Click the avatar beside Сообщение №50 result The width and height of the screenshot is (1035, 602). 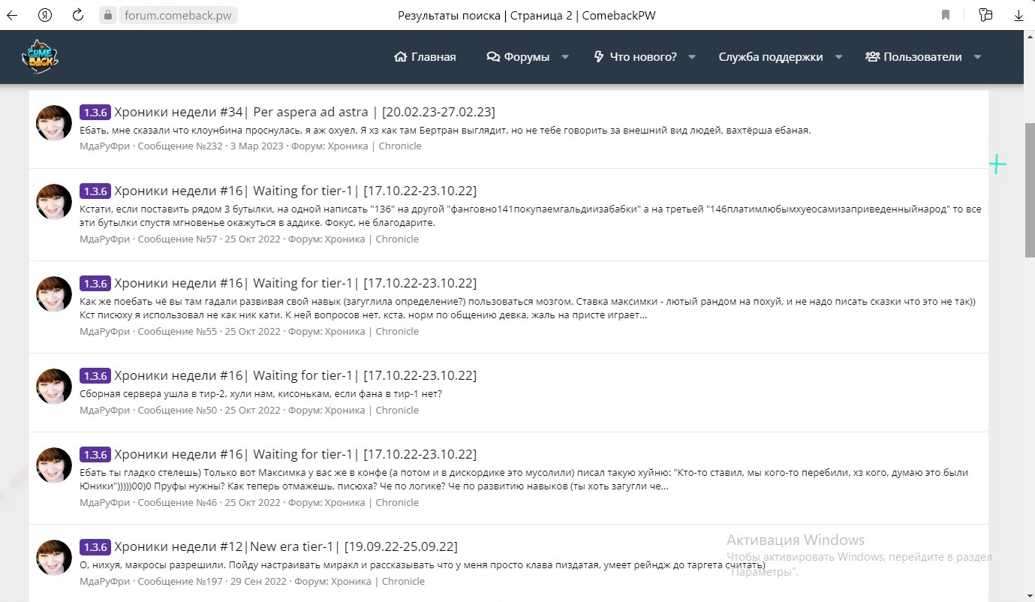(x=54, y=387)
